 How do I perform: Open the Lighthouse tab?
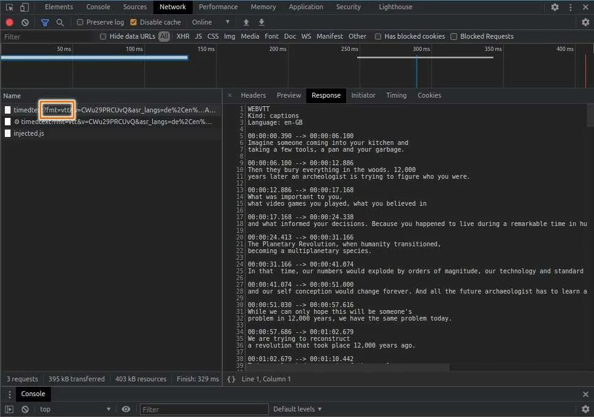tap(396, 7)
